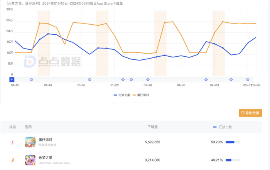Select the event marker just after 01-22
The height and width of the screenshot is (170, 270).
tap(123, 80)
